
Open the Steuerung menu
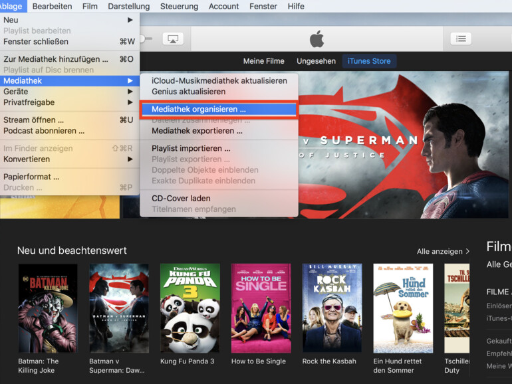coord(179,6)
